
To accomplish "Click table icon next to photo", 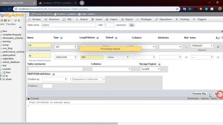I will pyautogui.click(x=4, y=80).
